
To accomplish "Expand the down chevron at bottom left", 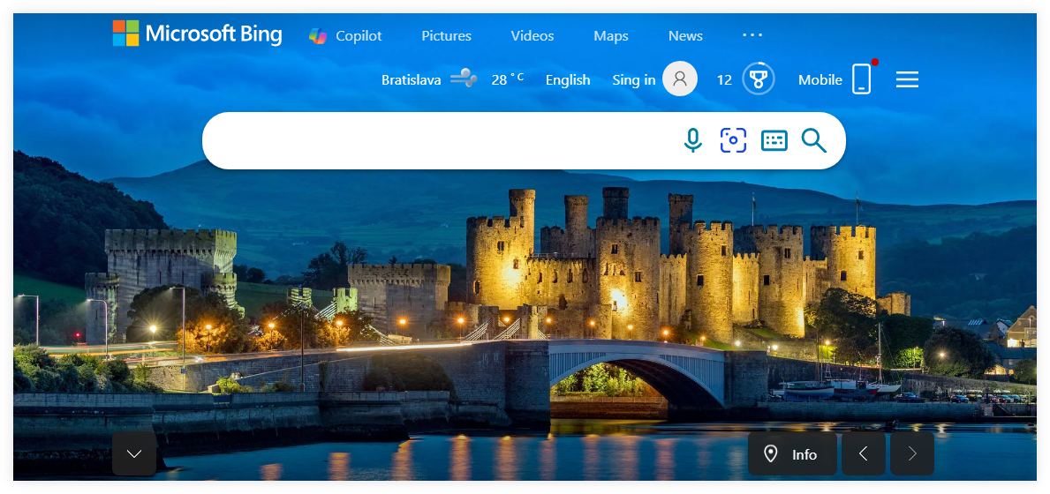I will click(x=134, y=453).
